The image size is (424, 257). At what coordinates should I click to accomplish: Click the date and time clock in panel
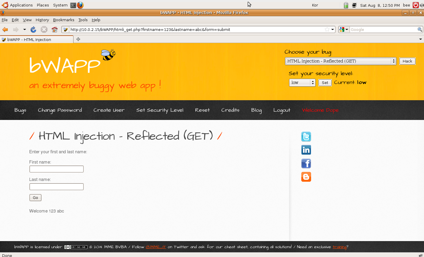pyautogui.click(x=380, y=5)
